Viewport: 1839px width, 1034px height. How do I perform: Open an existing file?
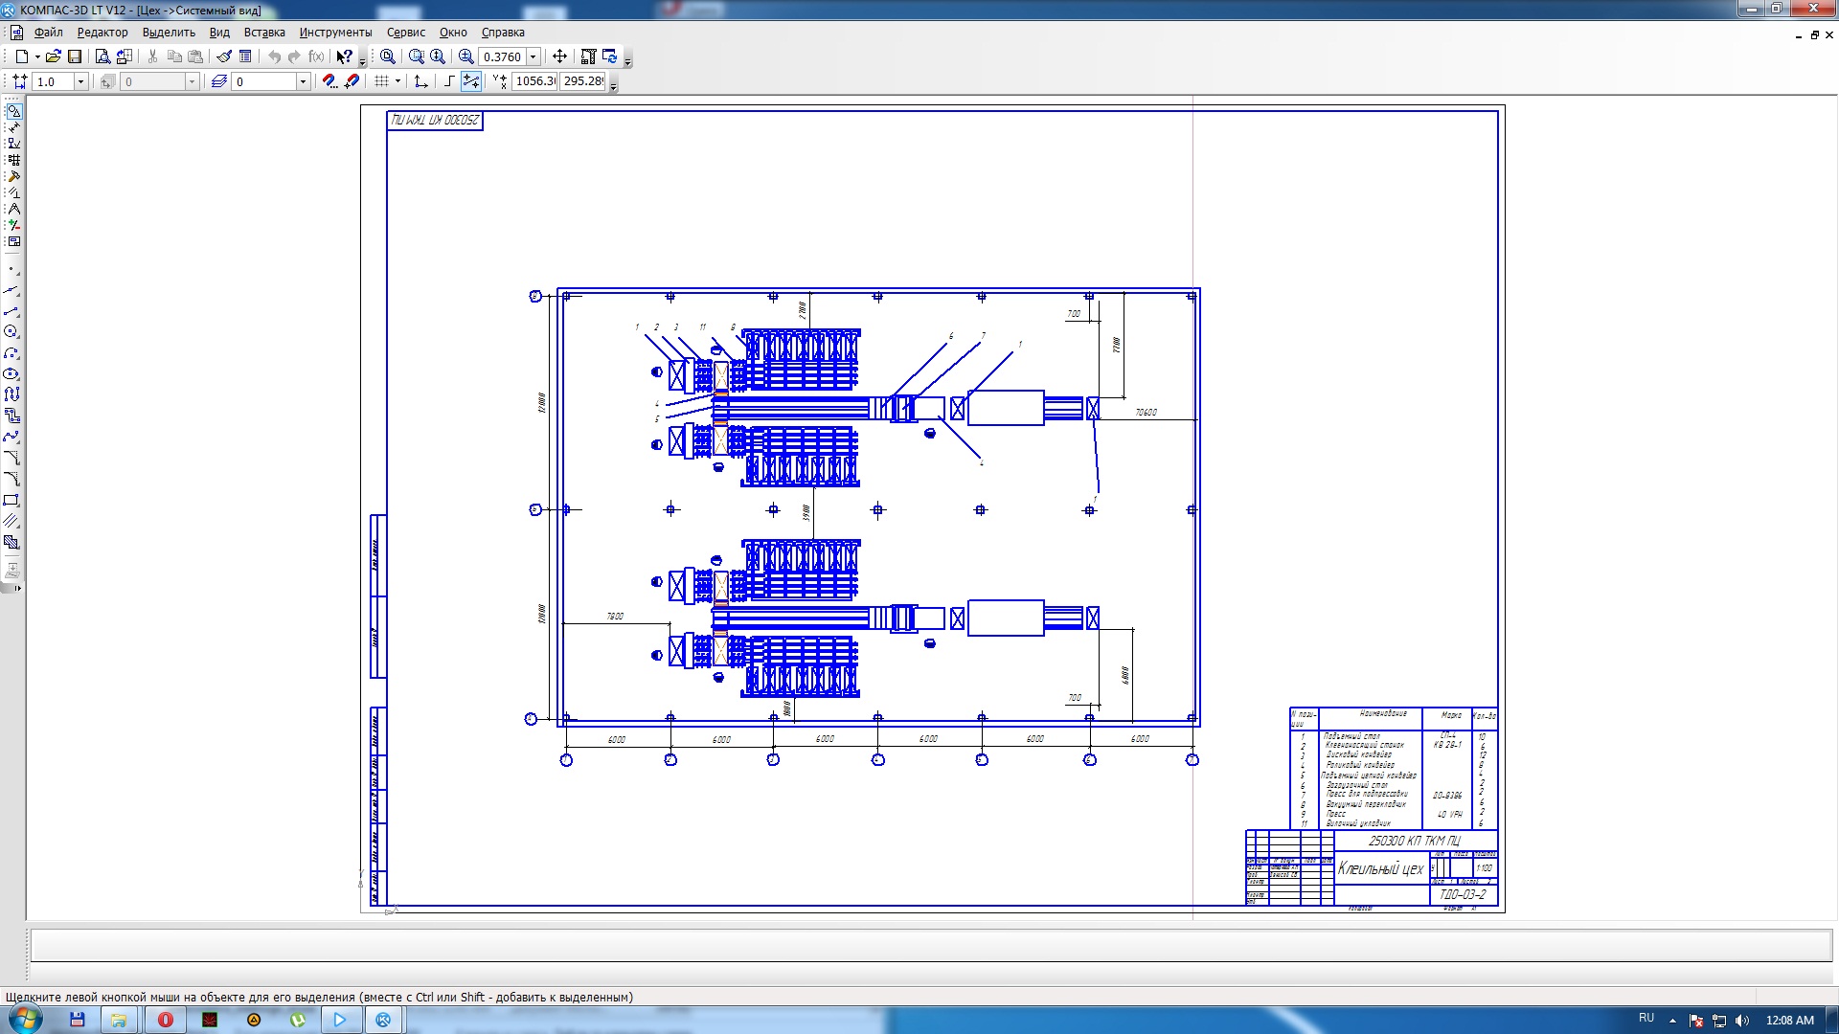(x=54, y=56)
